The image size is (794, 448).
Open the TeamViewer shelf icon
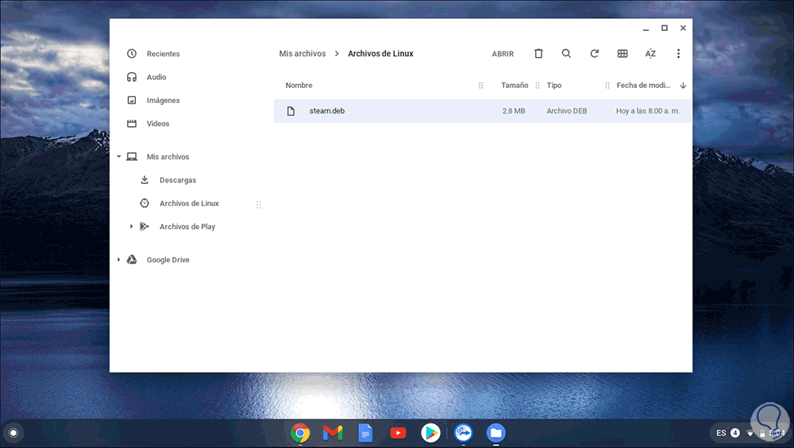pos(464,433)
